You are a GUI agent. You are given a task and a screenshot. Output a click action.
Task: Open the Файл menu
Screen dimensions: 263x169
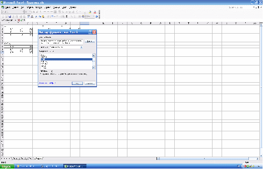8,7
